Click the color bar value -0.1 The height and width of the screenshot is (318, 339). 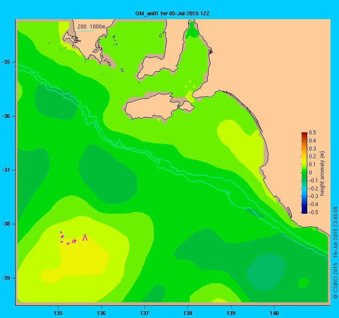[x=313, y=181]
